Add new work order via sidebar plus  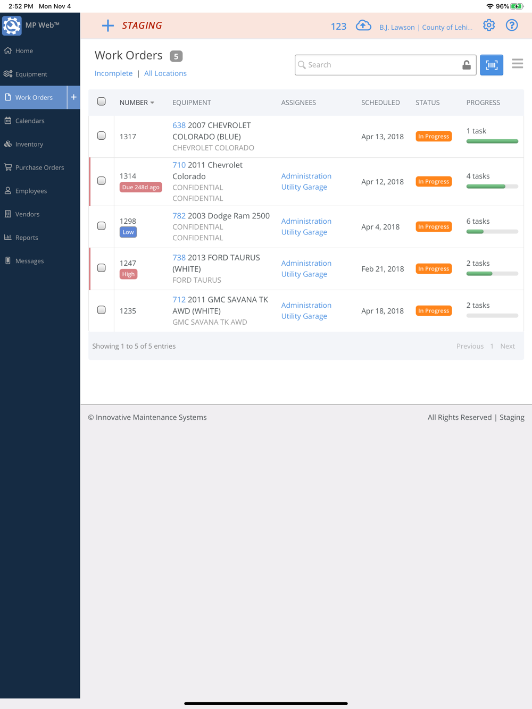[x=74, y=97]
